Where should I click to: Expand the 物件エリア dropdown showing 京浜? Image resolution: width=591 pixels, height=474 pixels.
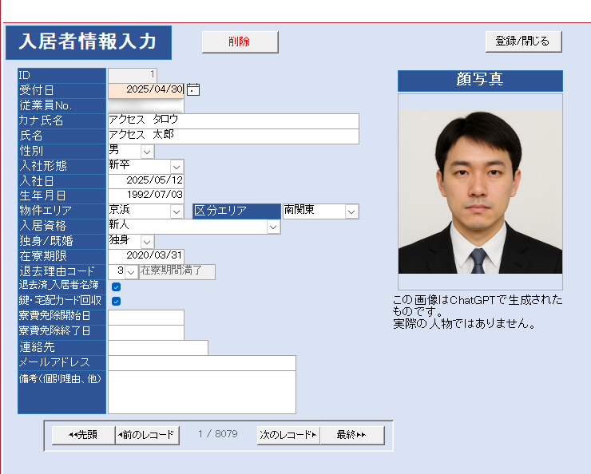(177, 211)
